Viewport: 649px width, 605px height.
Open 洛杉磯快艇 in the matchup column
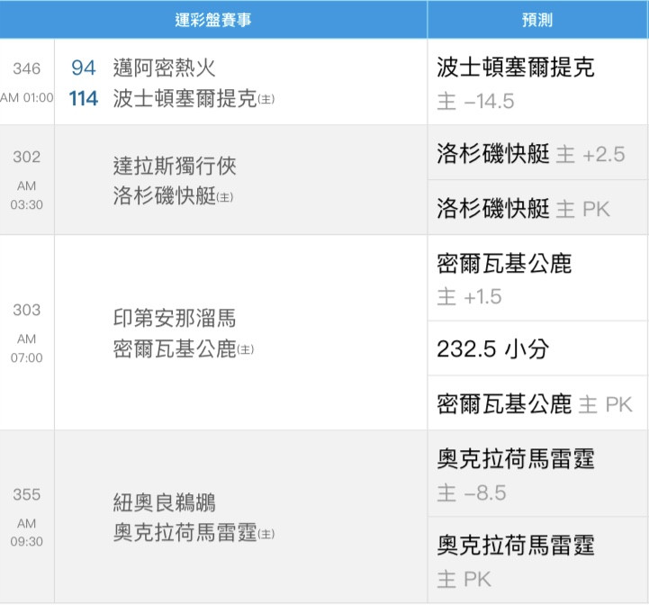coord(165,196)
